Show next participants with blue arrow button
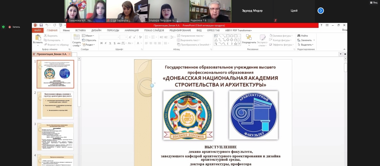The width and height of the screenshot is (380, 166). point(321,11)
